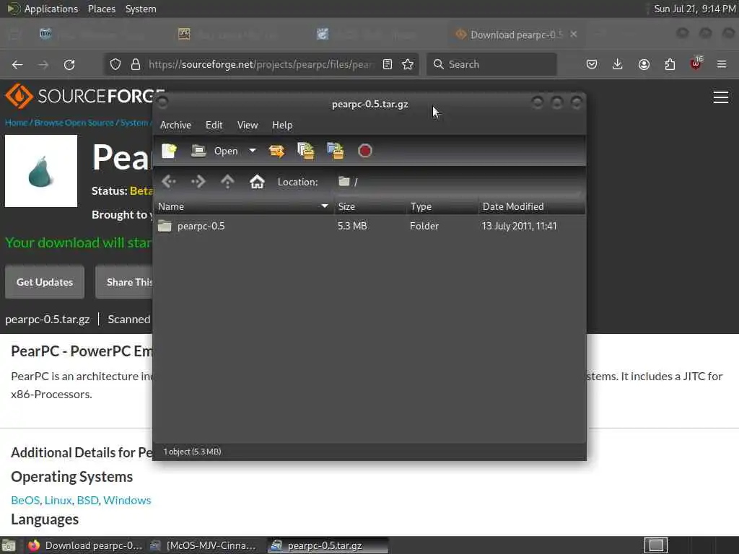The width and height of the screenshot is (739, 554).
Task: Create a new archive with the toolbar icon
Action: (169, 151)
